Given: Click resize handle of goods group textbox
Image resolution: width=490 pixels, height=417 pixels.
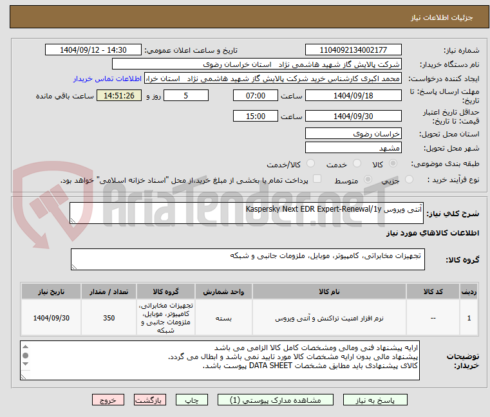Looking at the screenshot, I should pos(74,267).
